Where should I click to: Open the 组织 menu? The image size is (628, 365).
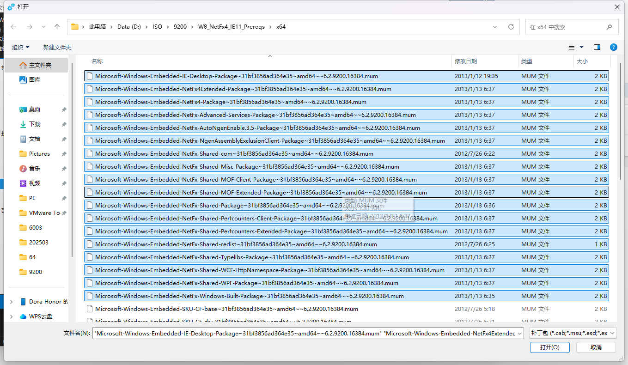pyautogui.click(x=21, y=47)
